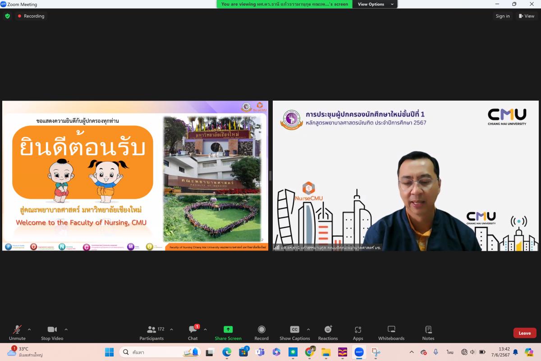The image size is (541, 361).
Task: Click the green screen-viewing notification banner
Action: tap(284, 4)
